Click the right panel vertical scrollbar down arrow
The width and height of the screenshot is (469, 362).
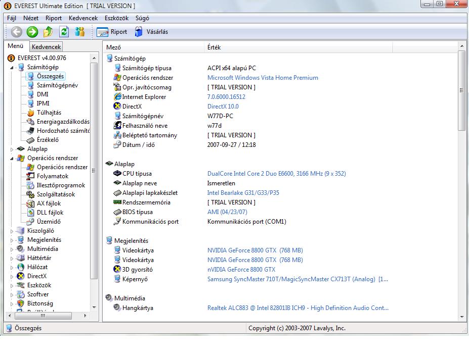point(462,317)
